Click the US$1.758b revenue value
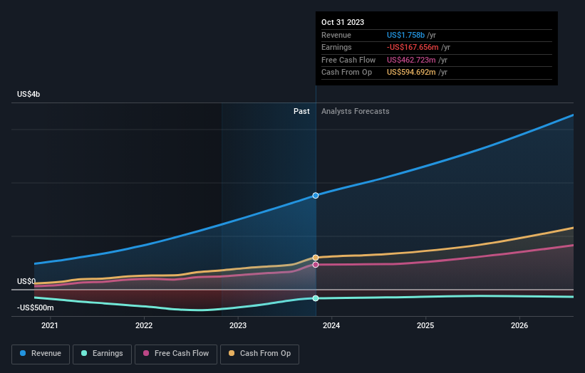Image resolution: width=585 pixels, height=373 pixels. point(405,35)
